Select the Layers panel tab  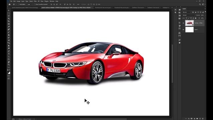tap(184, 9)
